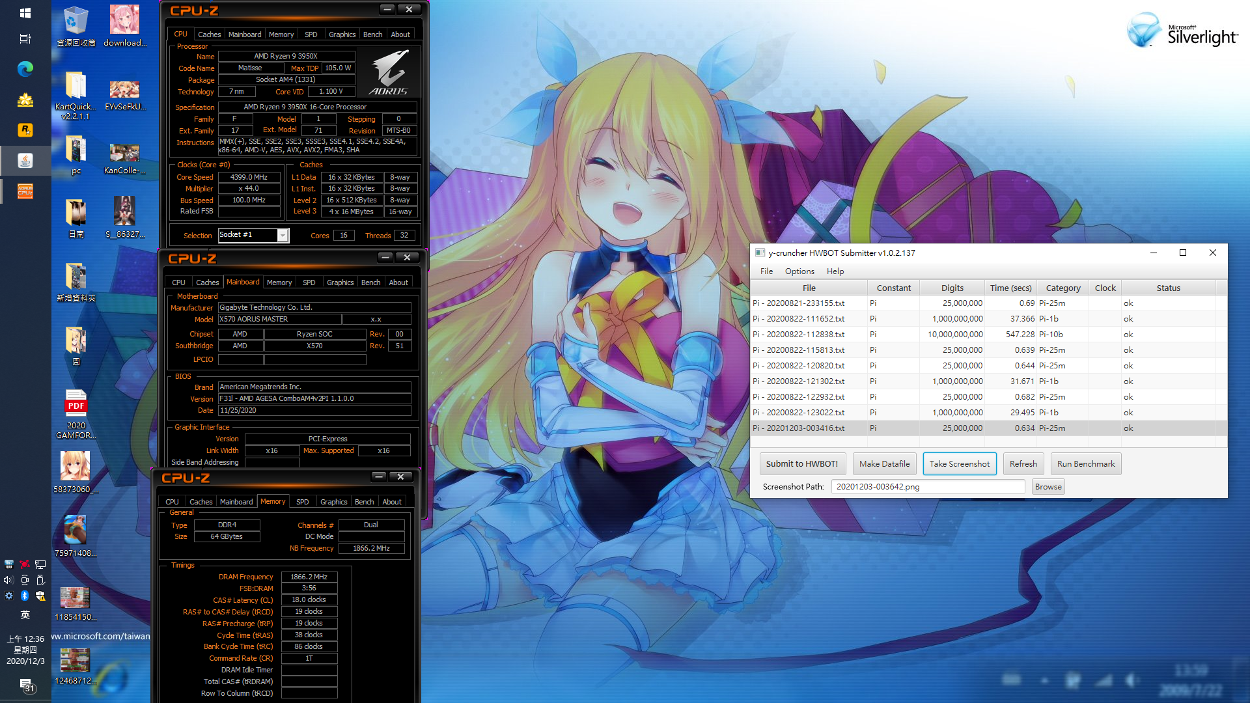The width and height of the screenshot is (1250, 703).
Task: Open the Socket #1 selection dropdown
Action: pyautogui.click(x=253, y=235)
